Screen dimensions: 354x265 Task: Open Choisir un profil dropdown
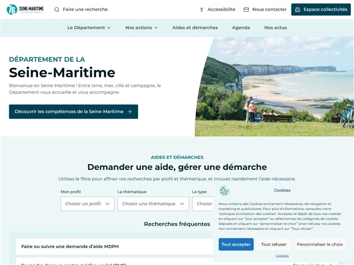[x=87, y=204]
